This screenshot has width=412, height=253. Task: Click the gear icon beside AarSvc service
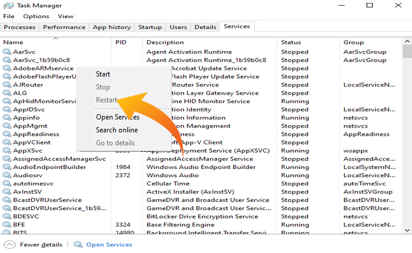[x=7, y=52]
